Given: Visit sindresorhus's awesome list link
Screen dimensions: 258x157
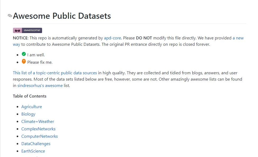Looking at the screenshot, I should coord(40,86).
